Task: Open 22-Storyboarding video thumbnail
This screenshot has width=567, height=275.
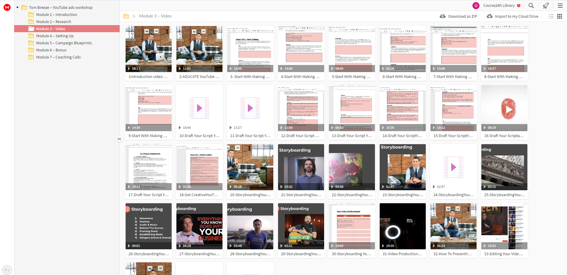Action: (x=352, y=167)
